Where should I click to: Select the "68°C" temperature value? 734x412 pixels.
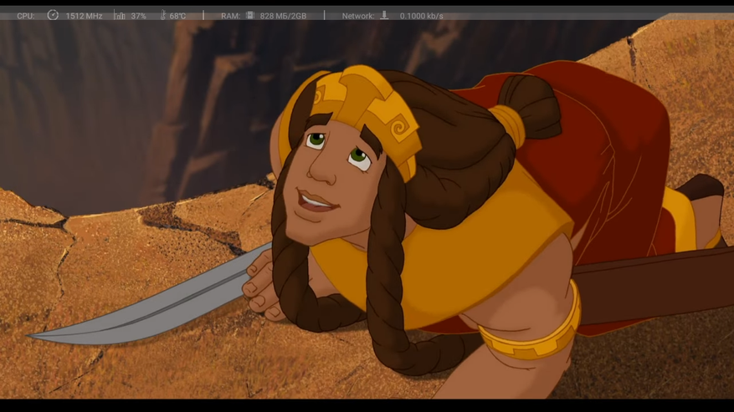tap(178, 16)
